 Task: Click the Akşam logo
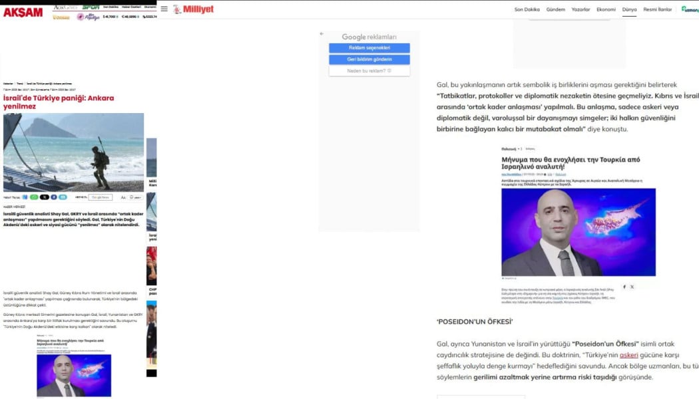point(23,12)
